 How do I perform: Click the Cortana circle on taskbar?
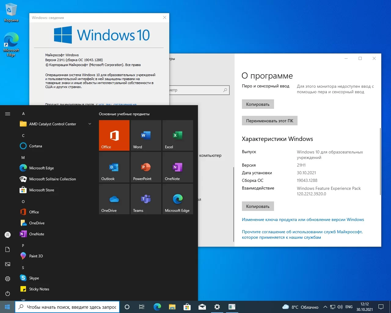point(127,307)
